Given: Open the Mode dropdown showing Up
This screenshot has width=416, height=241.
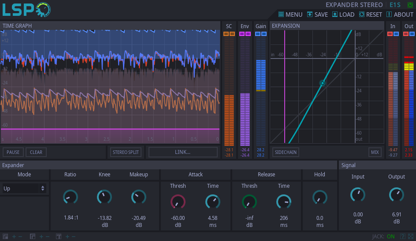Looking at the screenshot, I should coord(24,189).
